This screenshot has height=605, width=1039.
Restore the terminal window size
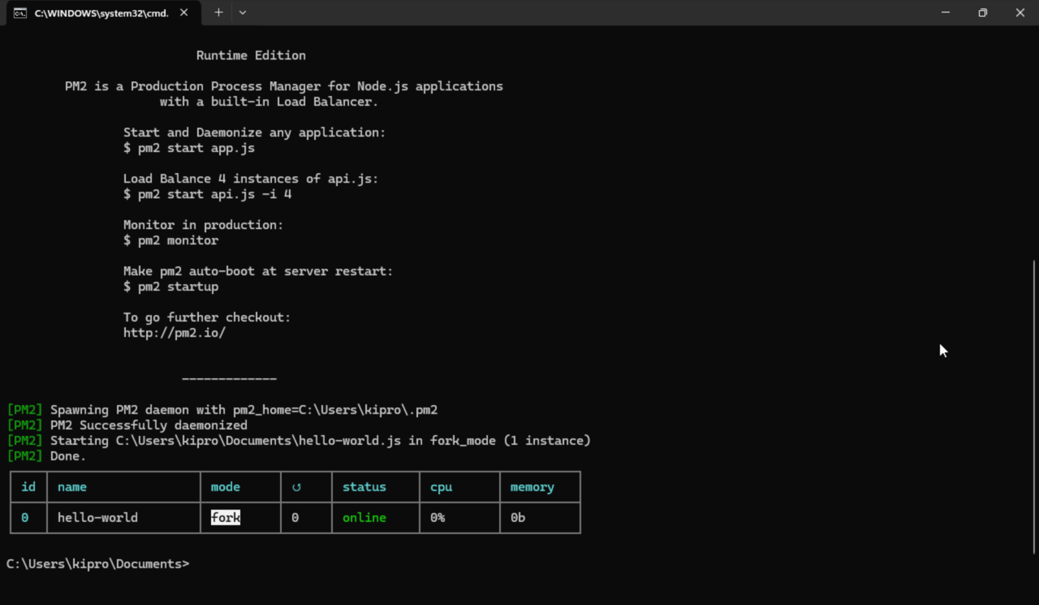coord(982,12)
